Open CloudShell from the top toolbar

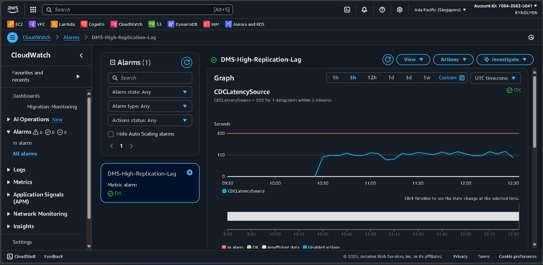(x=347, y=9)
